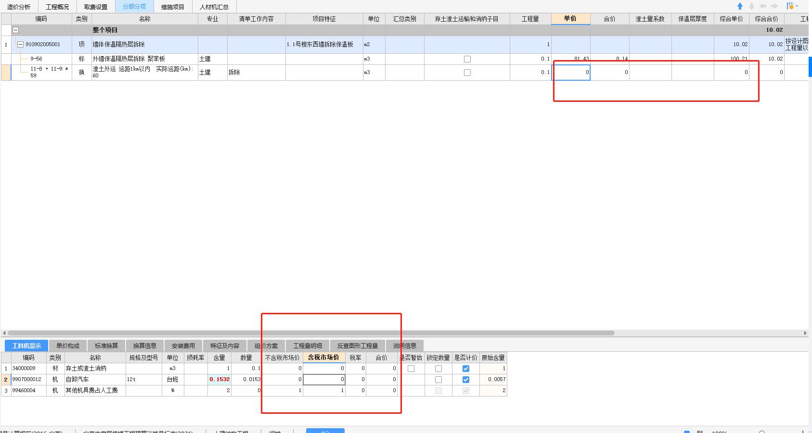Uncheck 是否计价 for 弃土或渣土消纳
812x433 pixels.
click(x=466, y=369)
